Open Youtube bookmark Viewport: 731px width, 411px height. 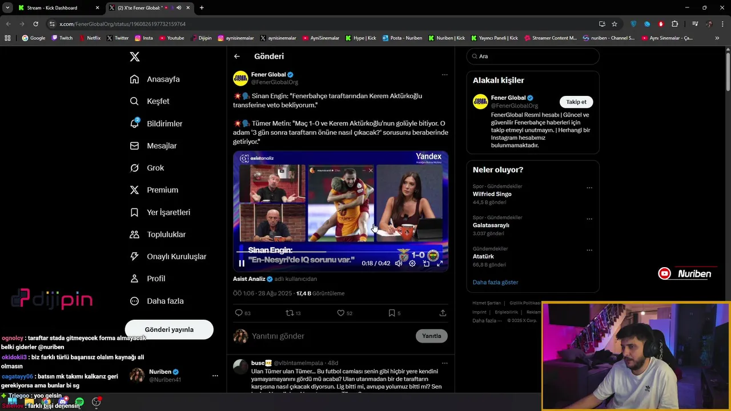click(x=172, y=38)
